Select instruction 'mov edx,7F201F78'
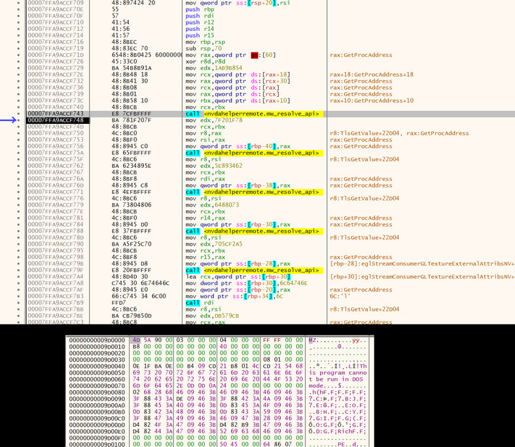The image size is (515, 447). tap(214, 121)
